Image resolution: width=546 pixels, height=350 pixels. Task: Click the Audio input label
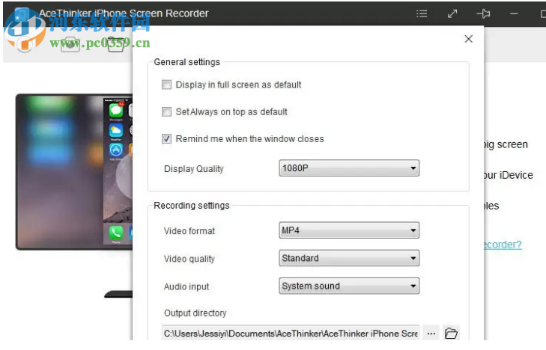point(186,286)
